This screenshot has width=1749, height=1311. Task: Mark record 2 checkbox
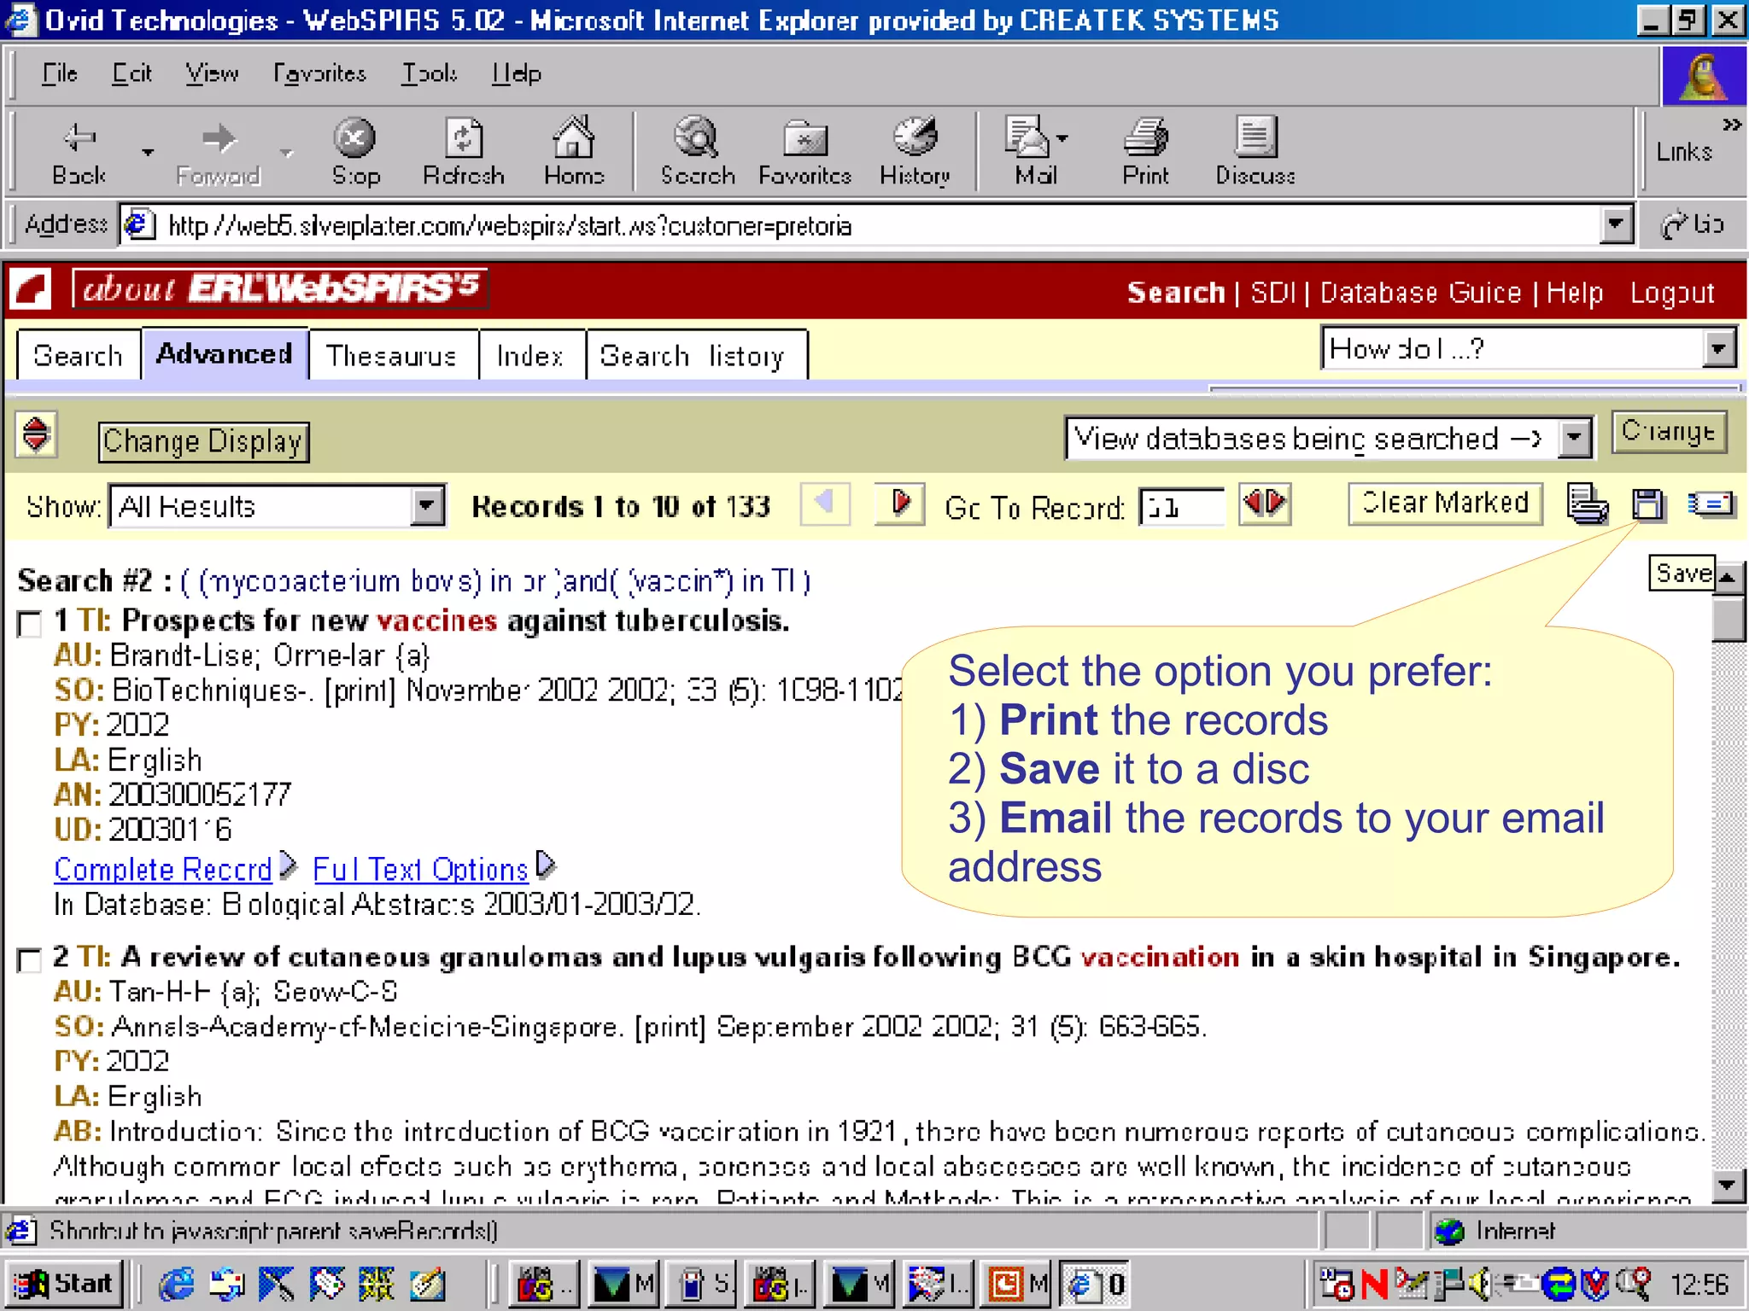point(30,959)
